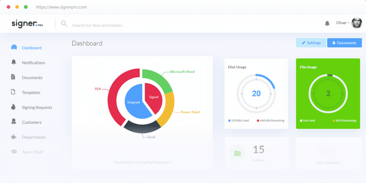Open the Dashboard menu item
The image size is (366, 183).
(32, 48)
